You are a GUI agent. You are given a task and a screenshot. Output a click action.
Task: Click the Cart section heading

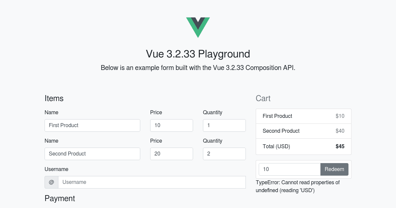tap(263, 98)
